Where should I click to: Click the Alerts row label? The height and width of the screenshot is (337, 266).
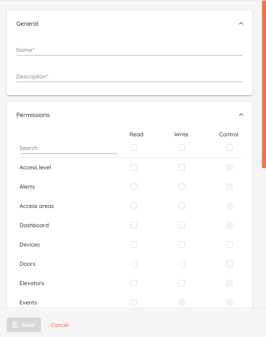(x=27, y=187)
